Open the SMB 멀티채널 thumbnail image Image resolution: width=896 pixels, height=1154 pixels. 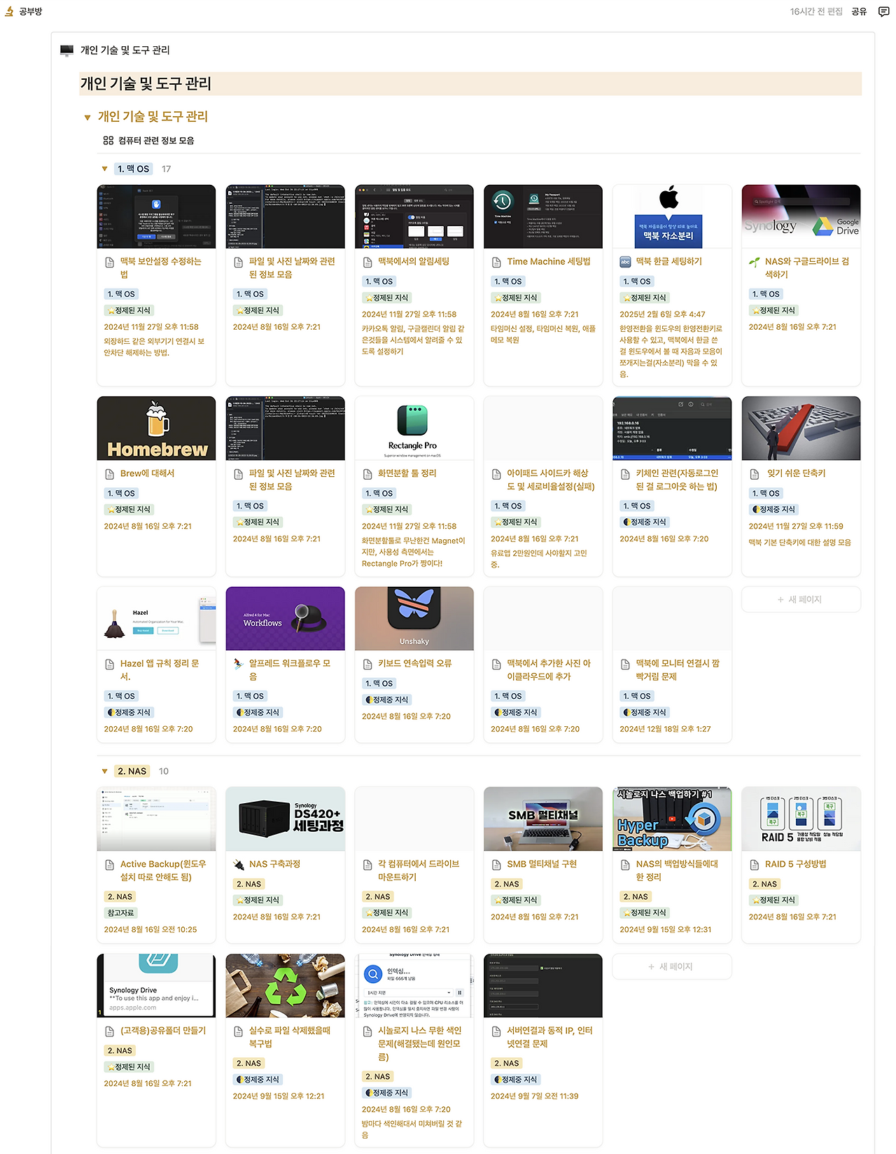tap(542, 819)
